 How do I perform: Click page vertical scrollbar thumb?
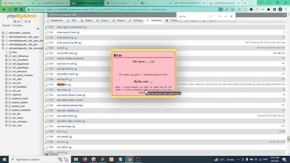pyautogui.click(x=288, y=139)
